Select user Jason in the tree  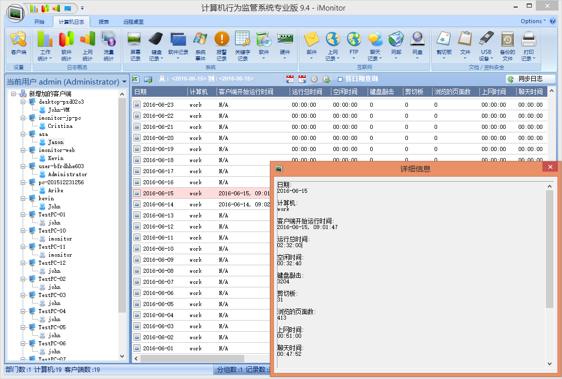coord(55,142)
